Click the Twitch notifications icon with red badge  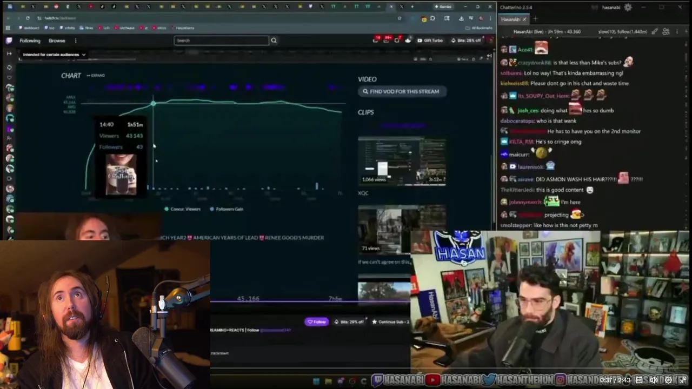click(387, 41)
